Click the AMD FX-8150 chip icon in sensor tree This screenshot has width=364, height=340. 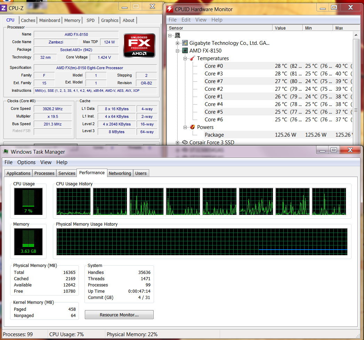pos(185,51)
